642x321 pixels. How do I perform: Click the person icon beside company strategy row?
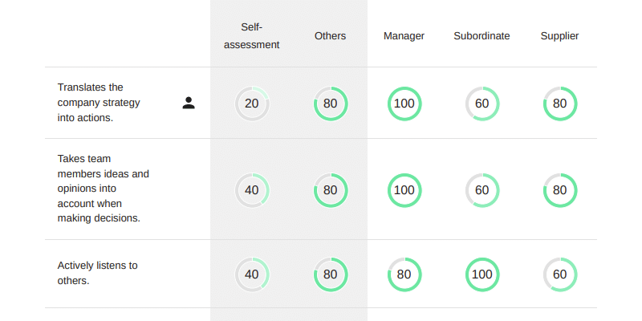coord(189,103)
